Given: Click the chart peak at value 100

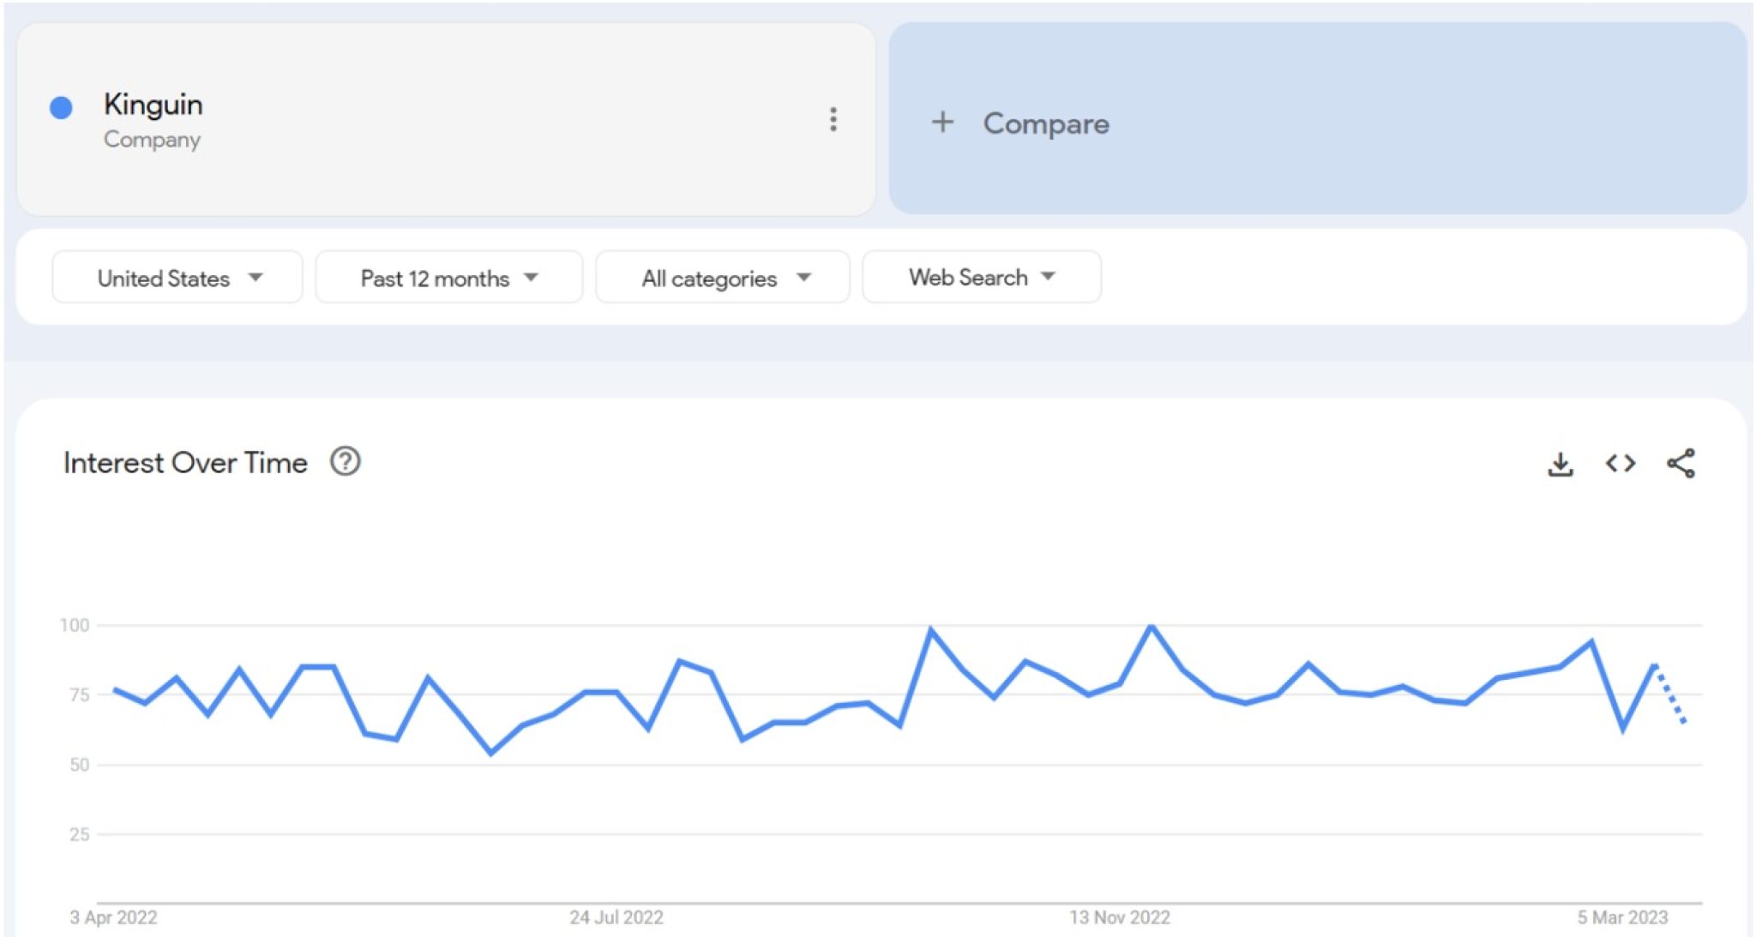Looking at the screenshot, I should click(1152, 627).
